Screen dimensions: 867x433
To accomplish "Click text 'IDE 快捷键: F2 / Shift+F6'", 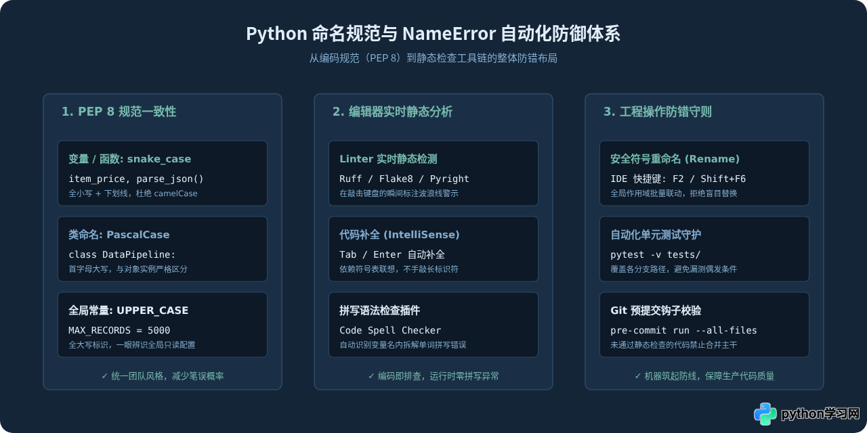I will pyautogui.click(x=678, y=179).
